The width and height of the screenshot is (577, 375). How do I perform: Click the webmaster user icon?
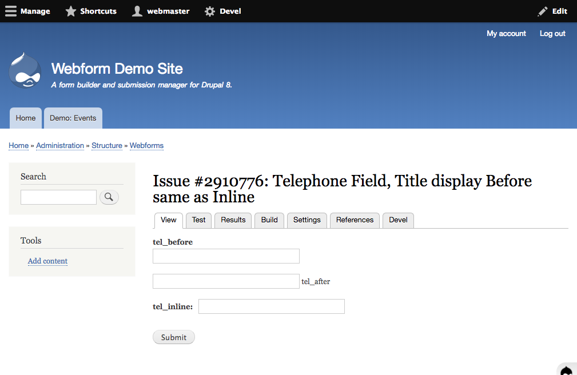pyautogui.click(x=137, y=11)
